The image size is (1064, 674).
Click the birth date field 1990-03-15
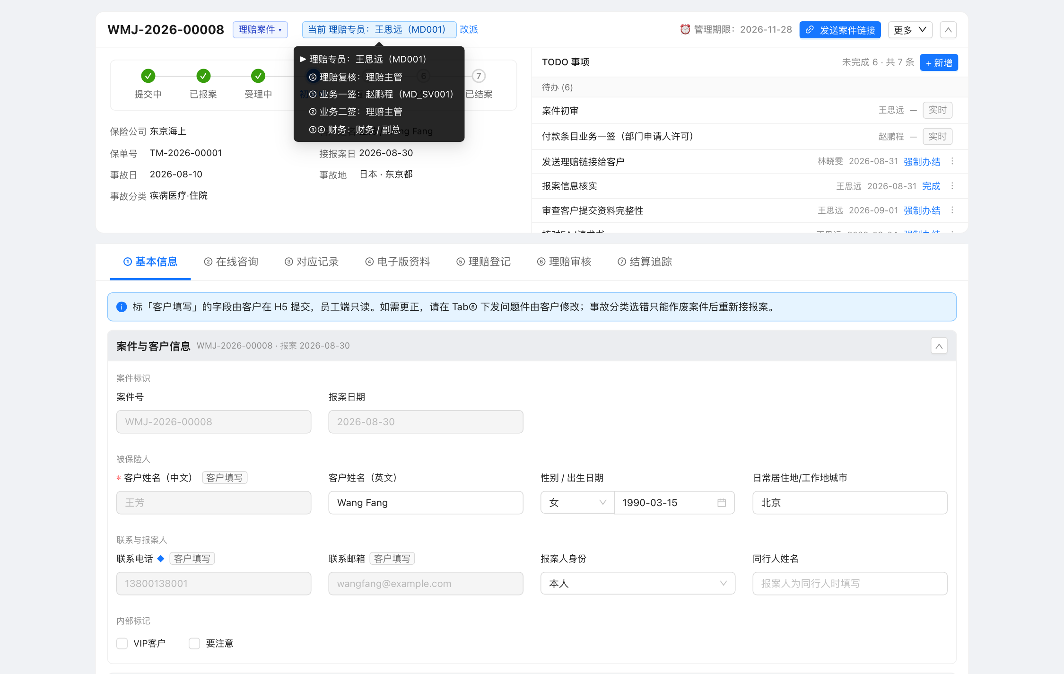674,503
